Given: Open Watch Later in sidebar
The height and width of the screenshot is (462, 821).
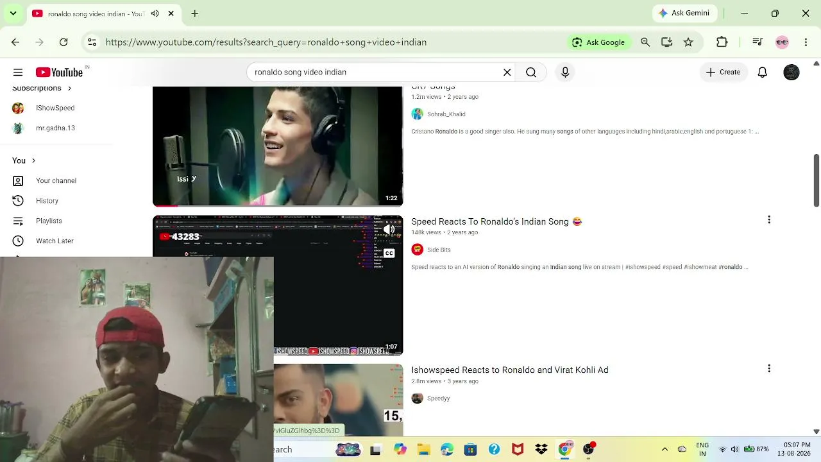Looking at the screenshot, I should (55, 241).
